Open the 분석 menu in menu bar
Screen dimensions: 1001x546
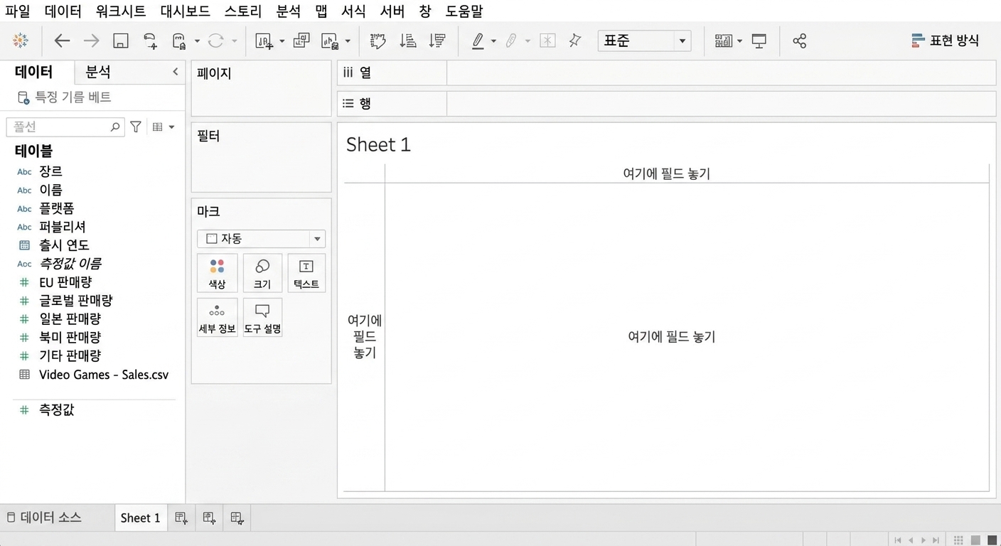click(x=289, y=11)
